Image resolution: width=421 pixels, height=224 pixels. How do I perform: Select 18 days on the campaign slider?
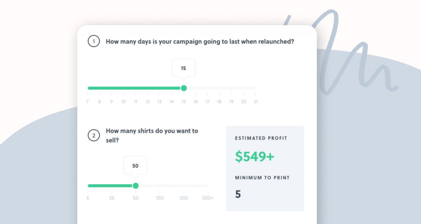click(220, 102)
